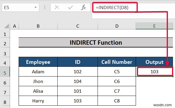Screen dimensions: 175x108
Task: Click the fill handle of cell E5
Action: [173, 76]
